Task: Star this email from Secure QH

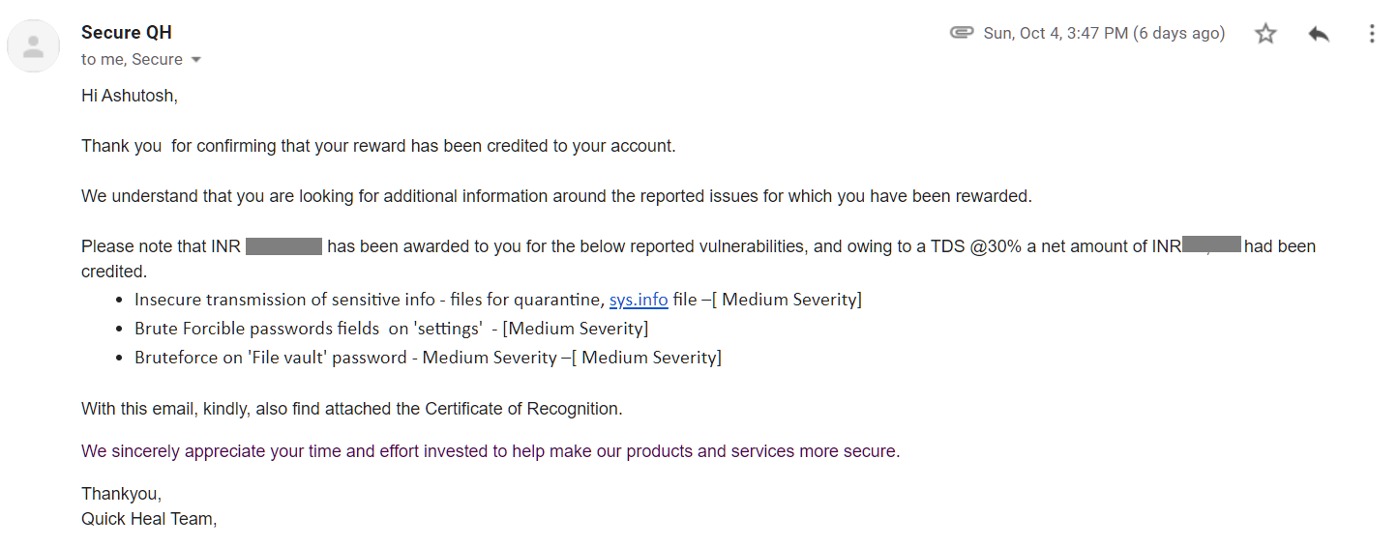Action: [x=1265, y=34]
